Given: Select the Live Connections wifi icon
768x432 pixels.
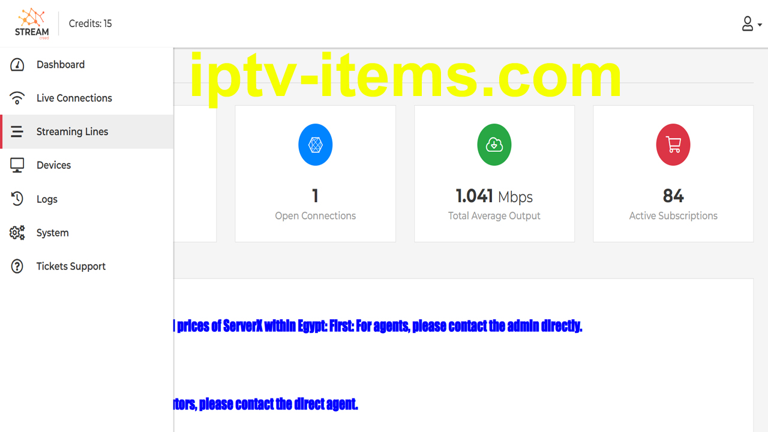Looking at the screenshot, I should click(x=17, y=98).
